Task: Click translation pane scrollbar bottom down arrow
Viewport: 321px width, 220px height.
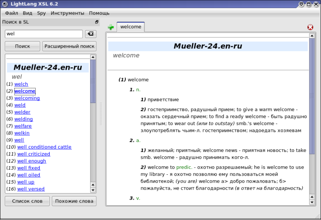Action: pyautogui.click(x=312, y=202)
